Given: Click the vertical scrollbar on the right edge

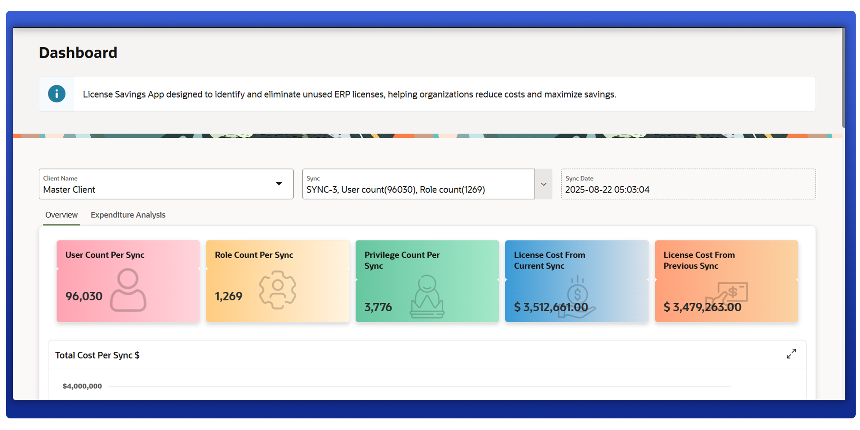Looking at the screenshot, I should [x=843, y=77].
